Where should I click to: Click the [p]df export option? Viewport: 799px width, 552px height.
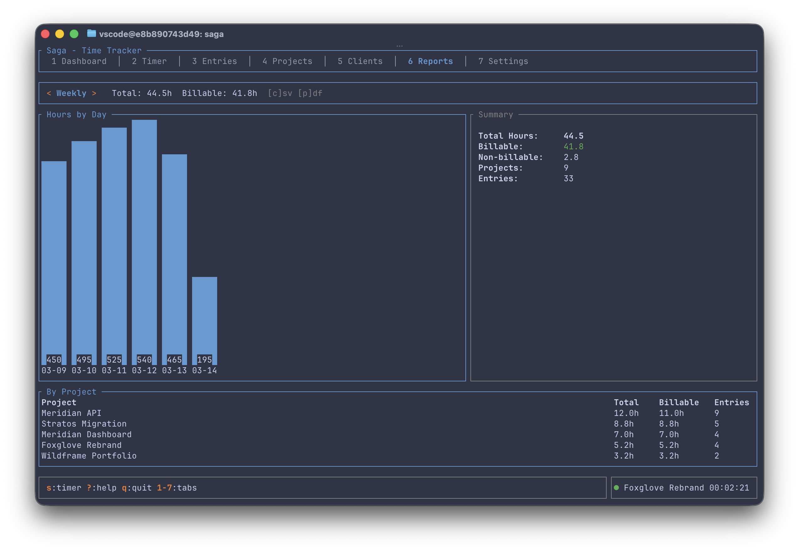point(310,93)
